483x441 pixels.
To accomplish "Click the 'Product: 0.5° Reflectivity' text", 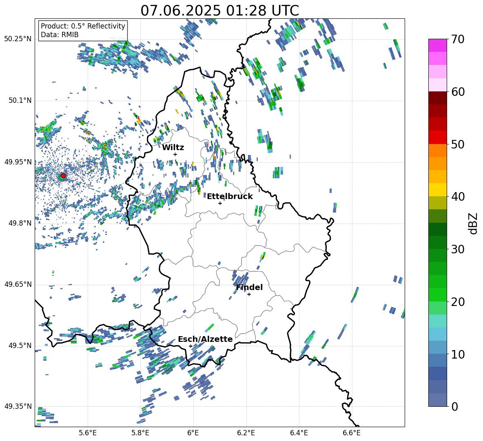I will coord(83,26).
